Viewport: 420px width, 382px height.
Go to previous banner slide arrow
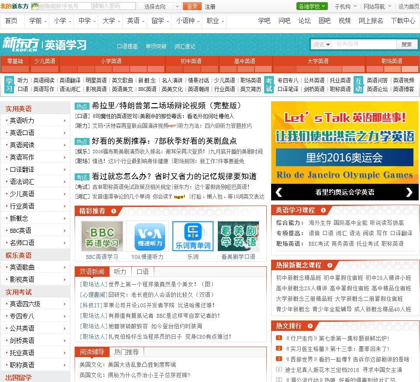click(x=279, y=192)
